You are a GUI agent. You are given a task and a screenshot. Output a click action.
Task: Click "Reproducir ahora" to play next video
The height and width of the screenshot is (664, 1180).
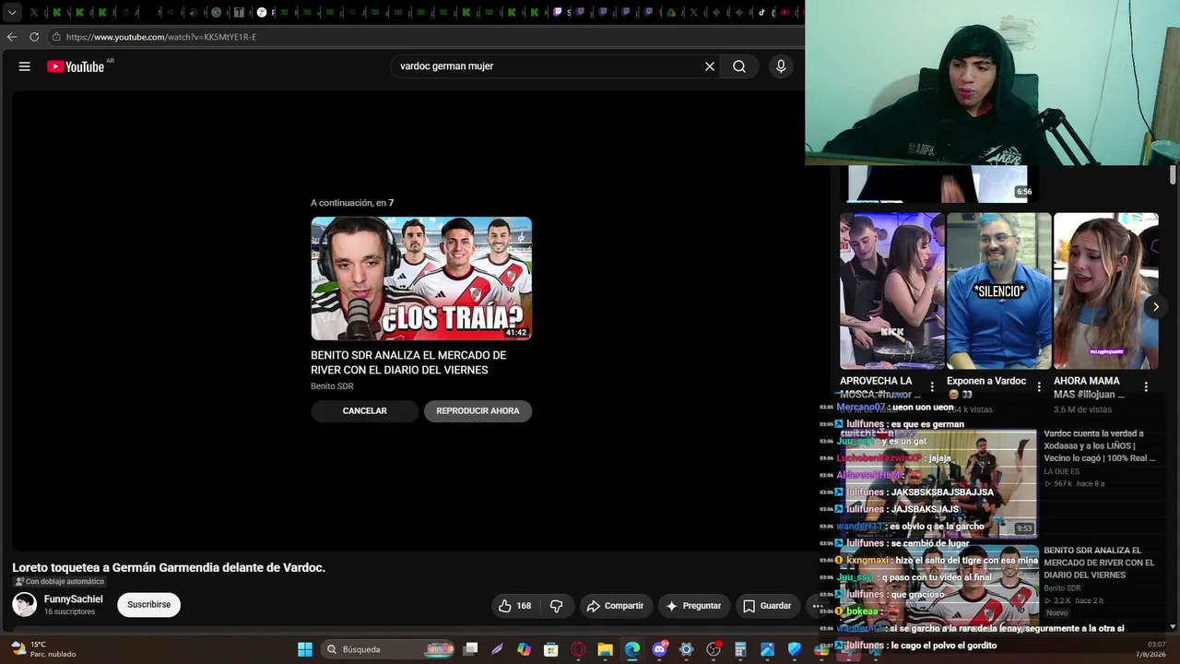tap(478, 411)
